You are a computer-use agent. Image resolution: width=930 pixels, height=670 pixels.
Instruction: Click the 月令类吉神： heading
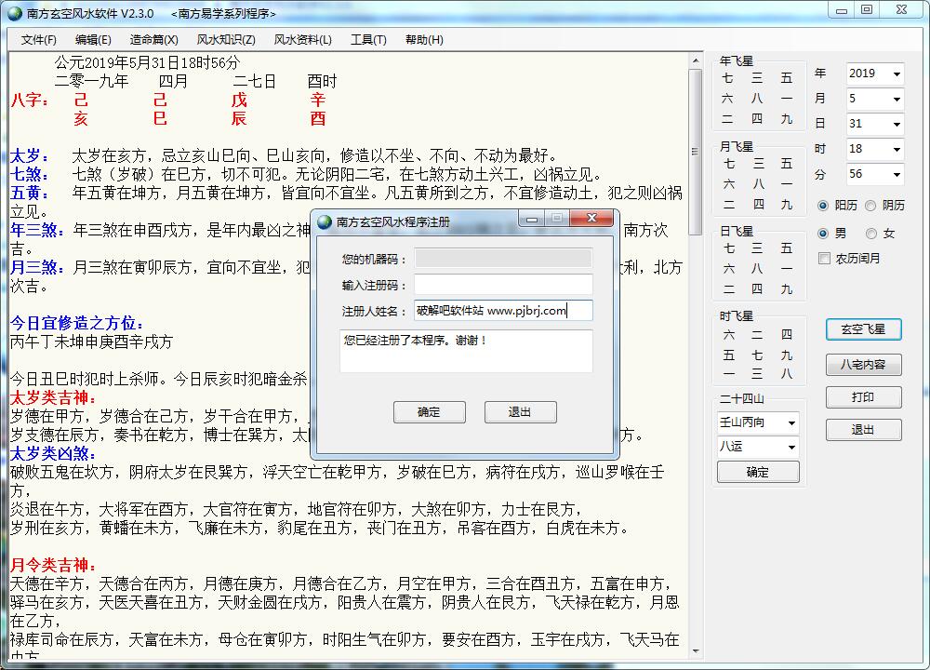tap(53, 565)
